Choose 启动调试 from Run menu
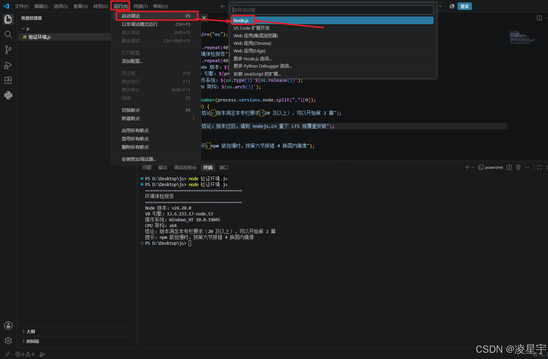This screenshot has width=548, height=359. pos(156,16)
